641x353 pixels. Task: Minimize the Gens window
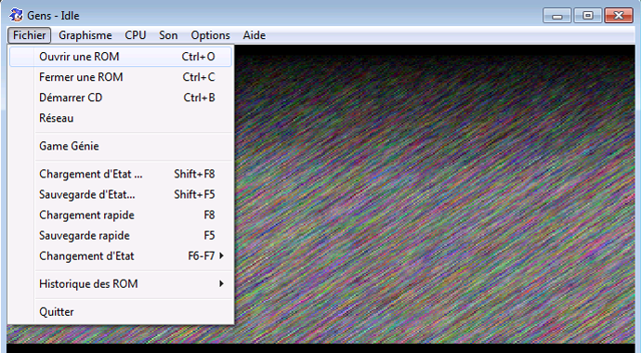click(556, 16)
